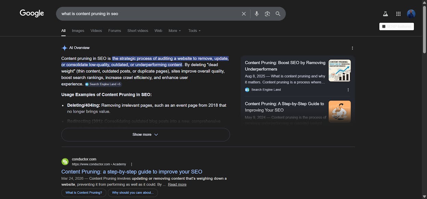Open the Google logo homepage link
Image resolution: width=427 pixels, height=199 pixels.
(x=32, y=13)
